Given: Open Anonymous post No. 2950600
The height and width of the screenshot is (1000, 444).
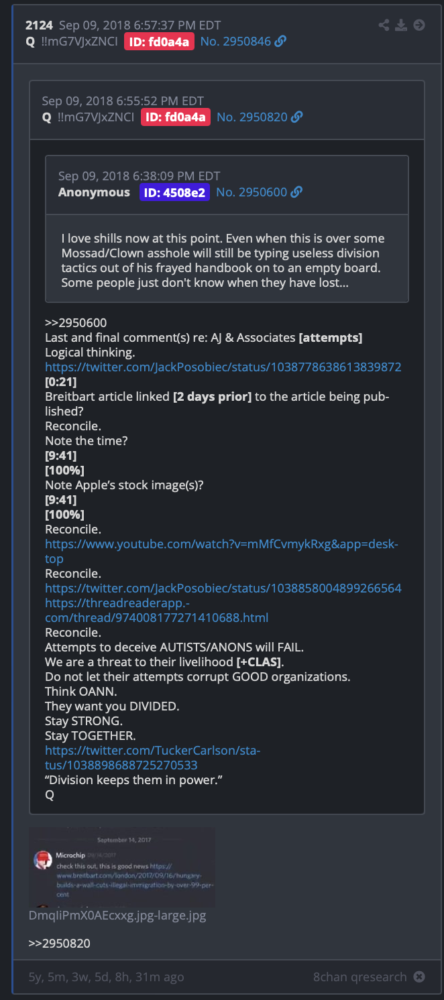Looking at the screenshot, I should tap(252, 192).
